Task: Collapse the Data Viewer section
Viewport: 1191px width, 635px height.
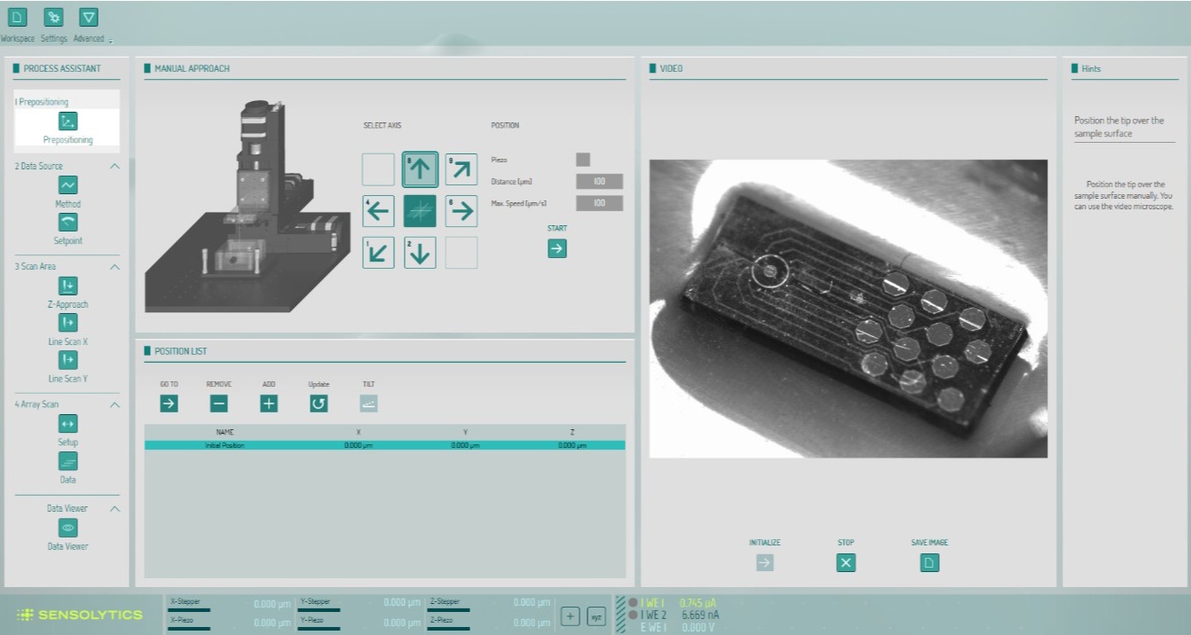Action: 114,509
